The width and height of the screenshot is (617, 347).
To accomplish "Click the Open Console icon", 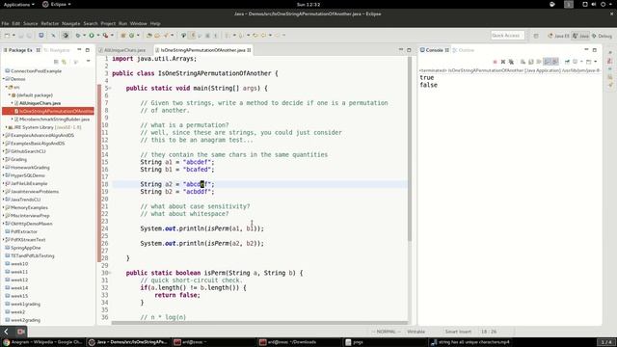I will click(x=589, y=62).
